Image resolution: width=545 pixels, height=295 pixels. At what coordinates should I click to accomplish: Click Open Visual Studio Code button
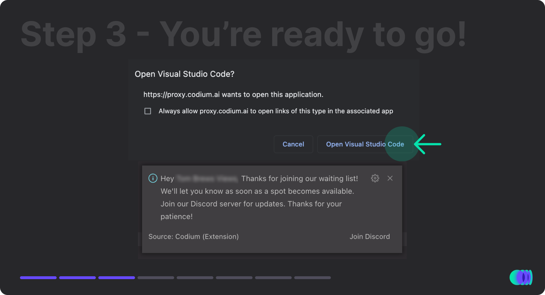(x=365, y=144)
